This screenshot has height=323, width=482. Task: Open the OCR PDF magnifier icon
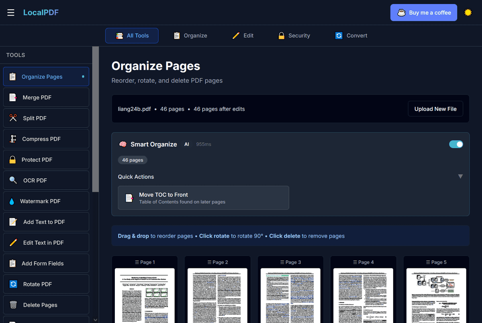click(x=13, y=180)
